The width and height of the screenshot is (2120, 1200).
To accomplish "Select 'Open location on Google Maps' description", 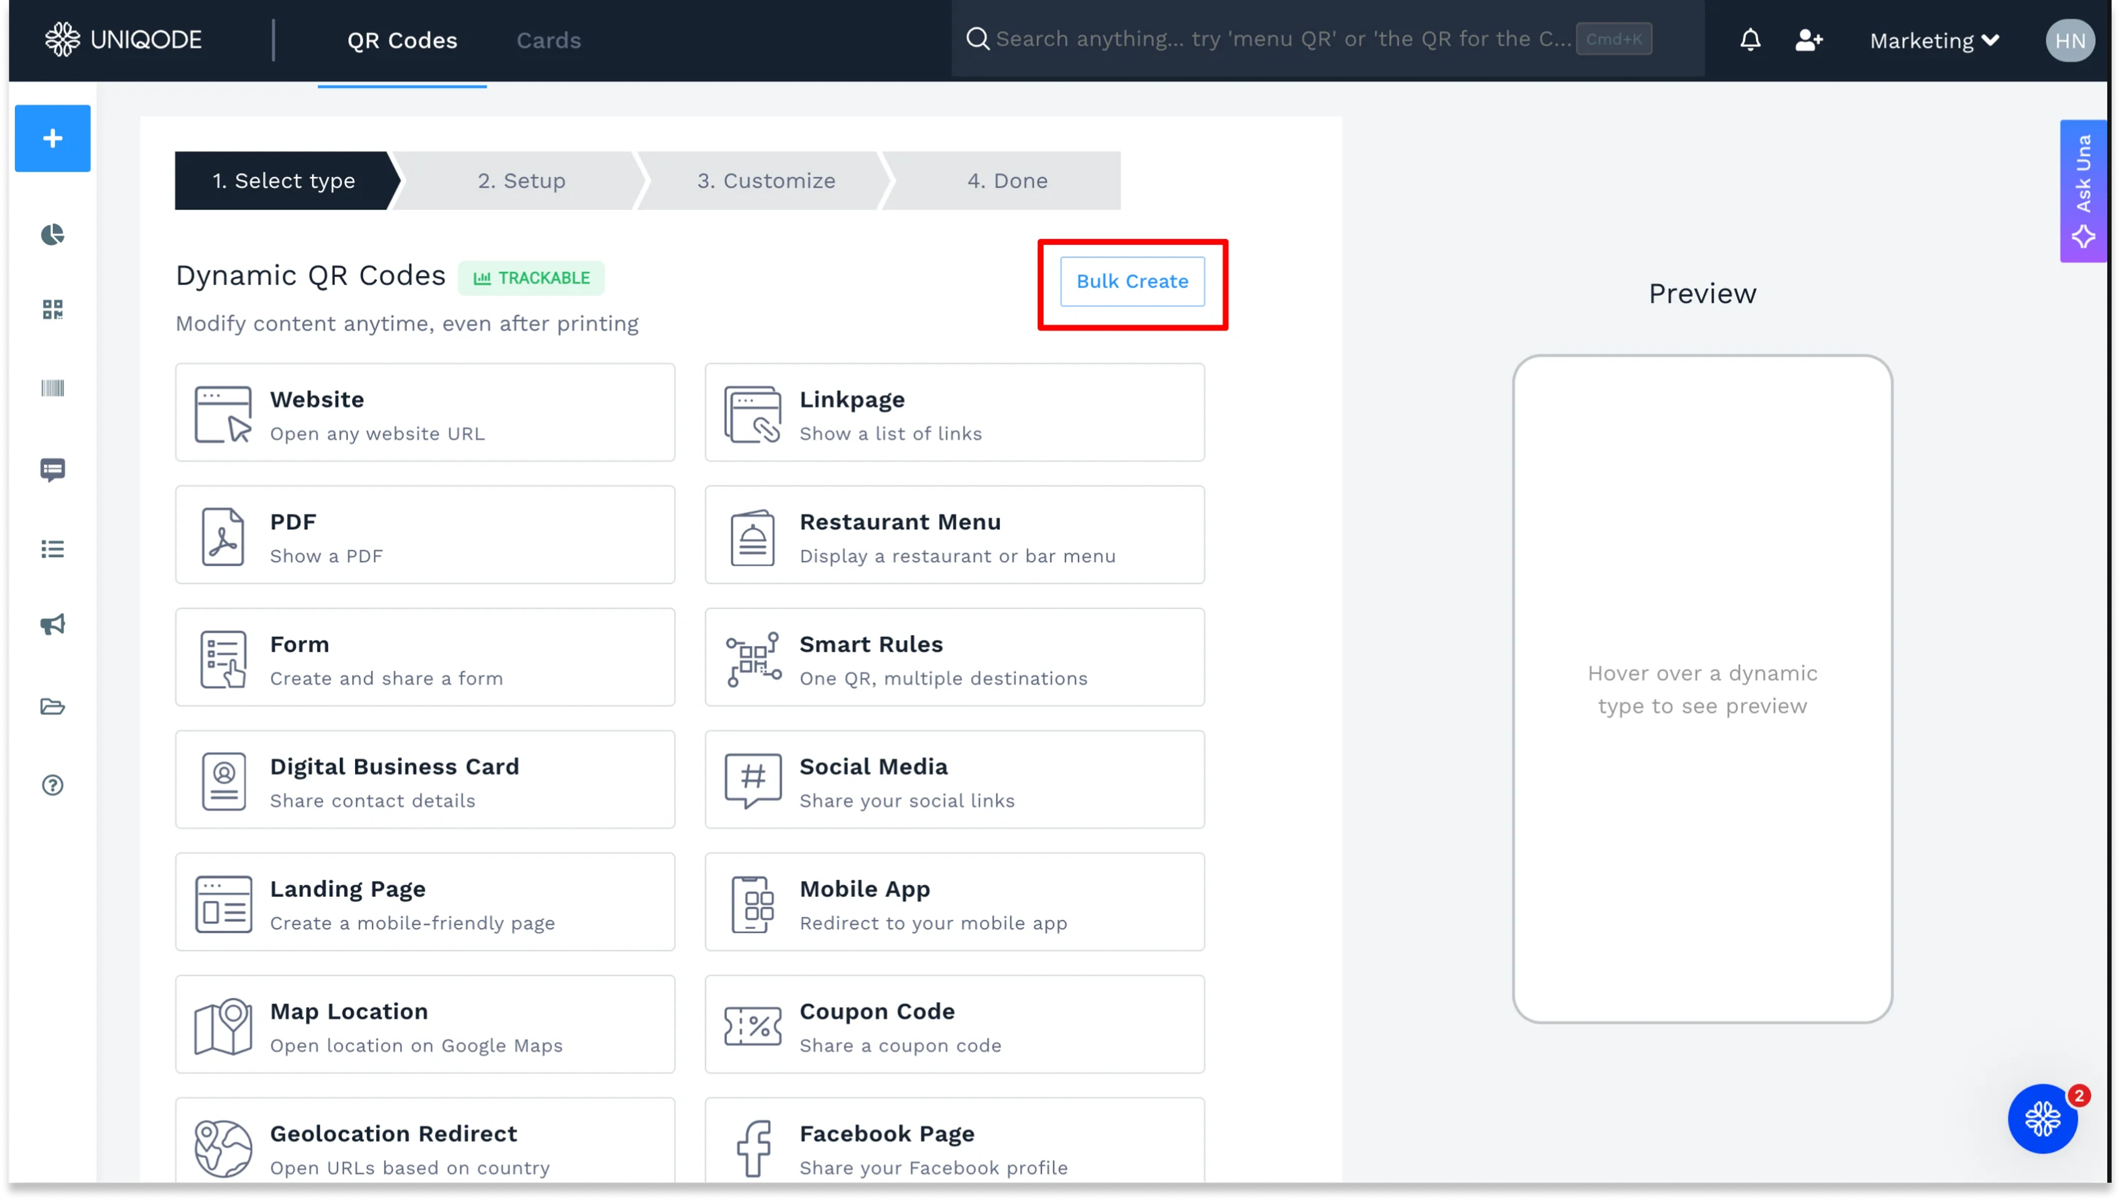I will click(416, 1046).
